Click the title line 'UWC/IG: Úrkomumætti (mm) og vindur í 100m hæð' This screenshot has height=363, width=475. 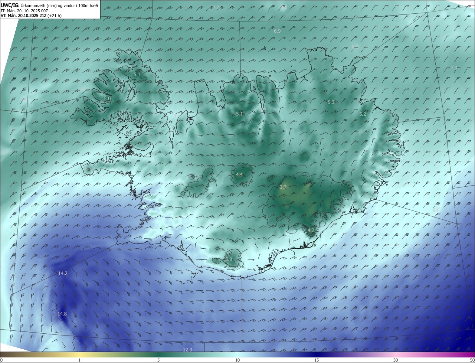tap(49, 6)
